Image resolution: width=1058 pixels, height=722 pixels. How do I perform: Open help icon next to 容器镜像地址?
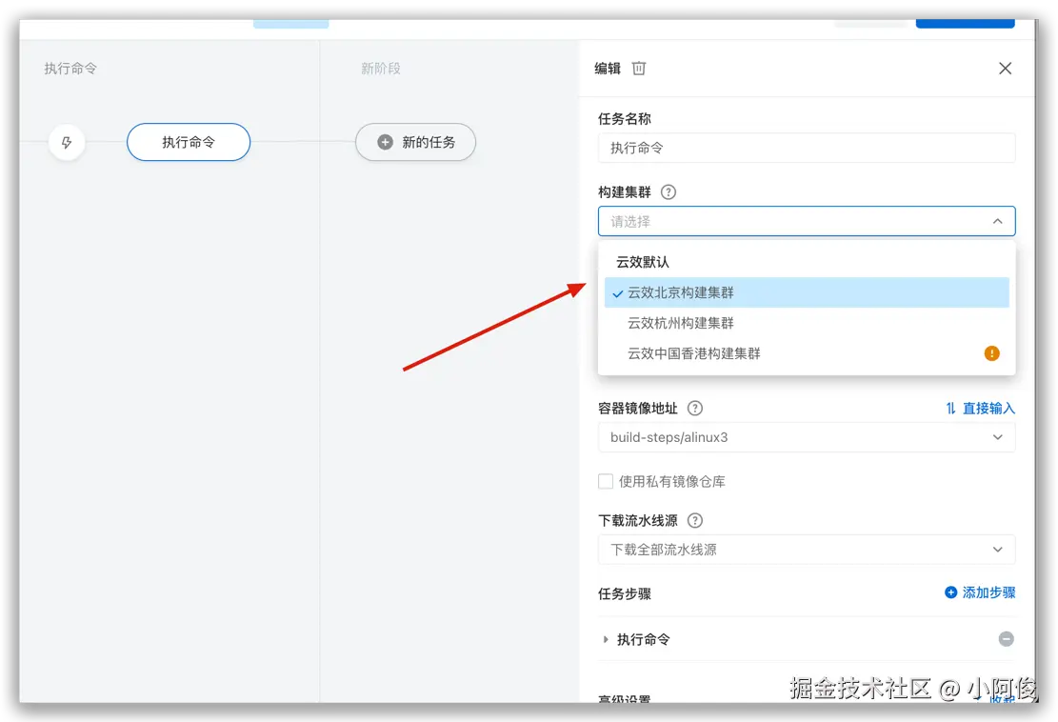coord(694,409)
